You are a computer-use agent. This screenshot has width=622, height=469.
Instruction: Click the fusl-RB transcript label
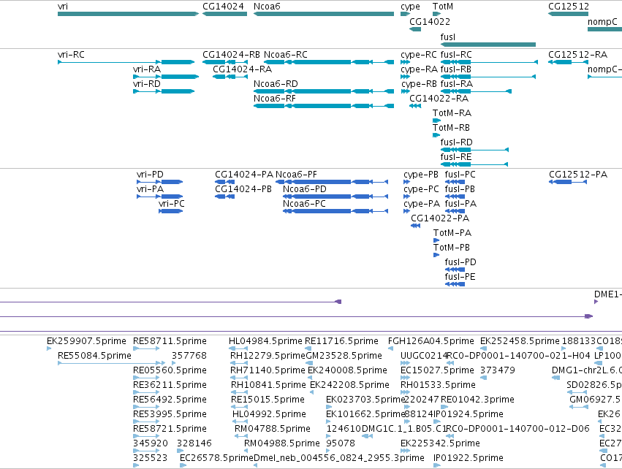456,69
